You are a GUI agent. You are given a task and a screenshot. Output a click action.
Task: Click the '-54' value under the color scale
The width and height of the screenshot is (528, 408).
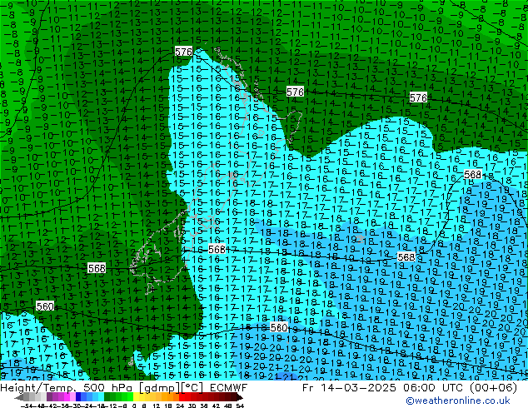[26, 406]
